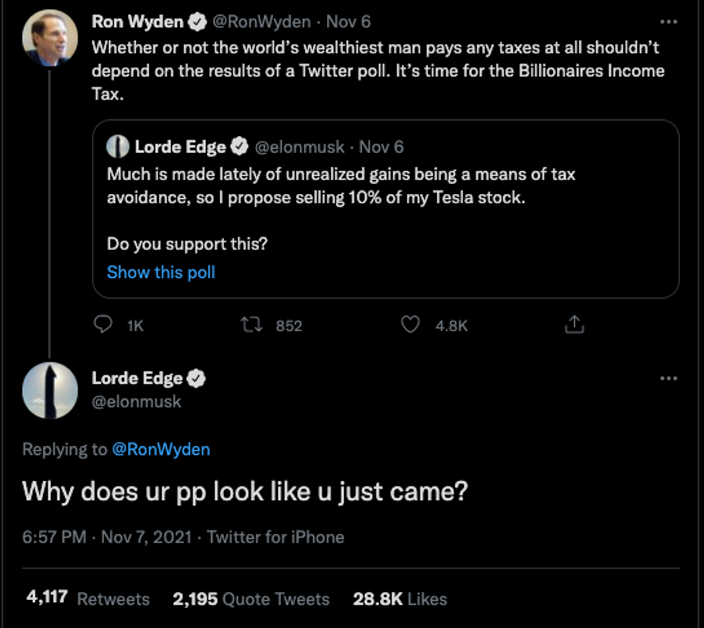
Task: Click the Ron Wyden display name
Action: (137, 22)
